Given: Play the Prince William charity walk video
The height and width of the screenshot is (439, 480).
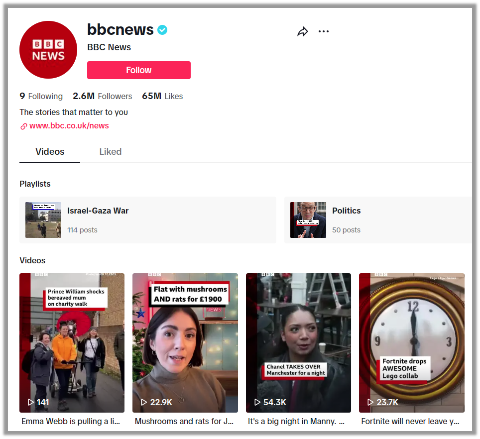Looking at the screenshot, I should [72, 342].
